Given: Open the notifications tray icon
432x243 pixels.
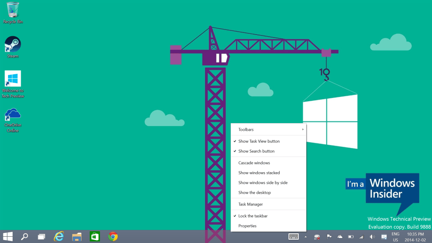Looking at the screenshot, I should click(x=384, y=237).
